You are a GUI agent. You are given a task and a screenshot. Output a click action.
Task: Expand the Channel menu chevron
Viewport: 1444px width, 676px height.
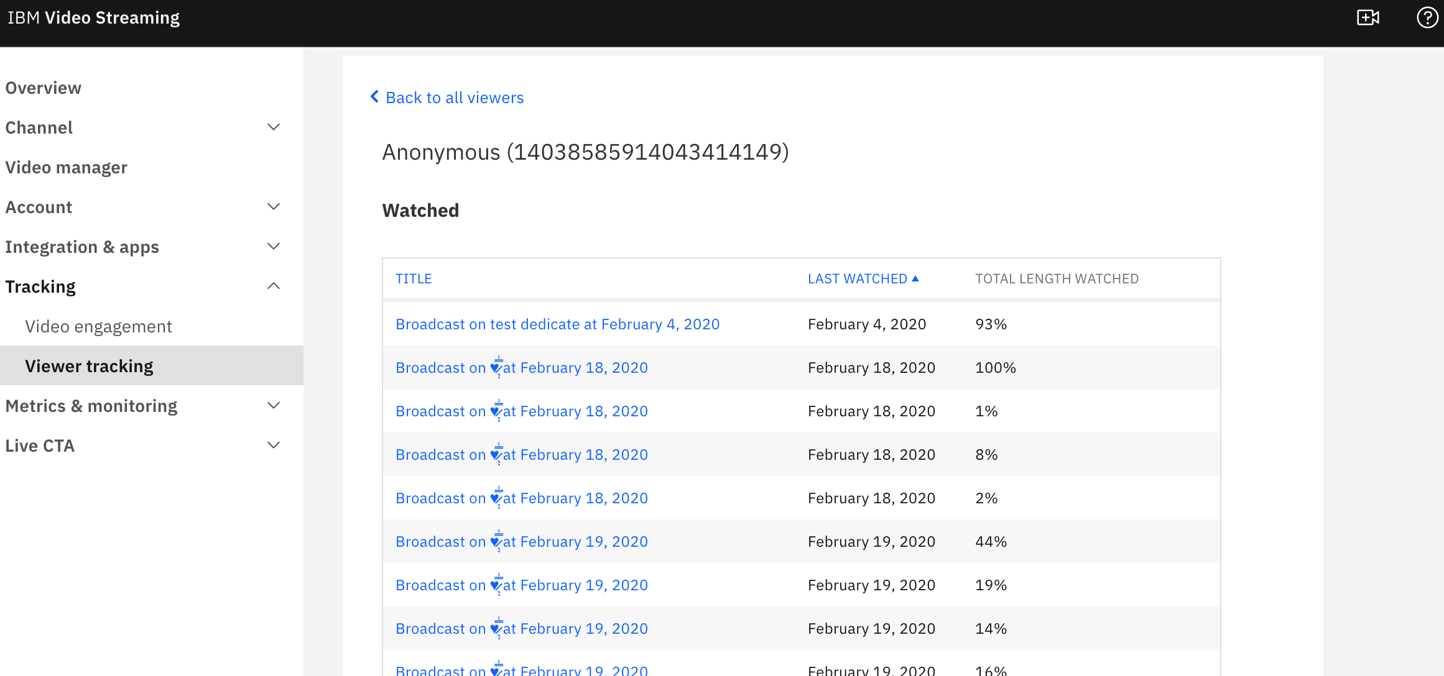[274, 127]
